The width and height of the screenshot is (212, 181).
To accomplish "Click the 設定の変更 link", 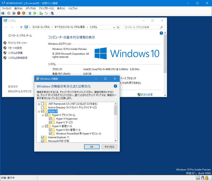I will click(x=147, y=95).
